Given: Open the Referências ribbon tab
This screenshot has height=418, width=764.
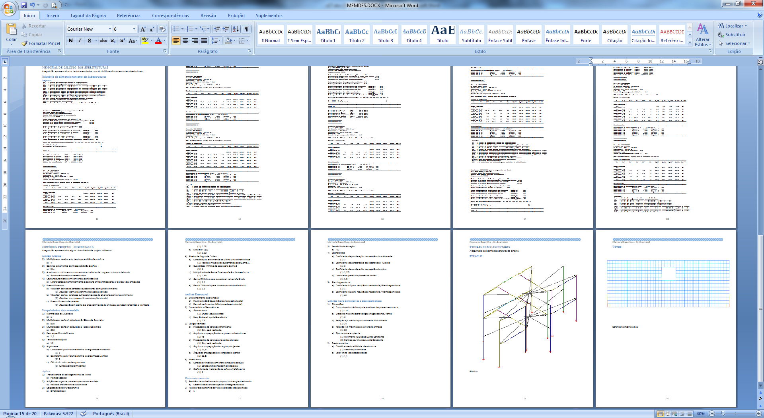Looking at the screenshot, I should (x=129, y=16).
